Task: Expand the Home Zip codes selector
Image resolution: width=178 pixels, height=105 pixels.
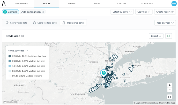Action: (18, 51)
